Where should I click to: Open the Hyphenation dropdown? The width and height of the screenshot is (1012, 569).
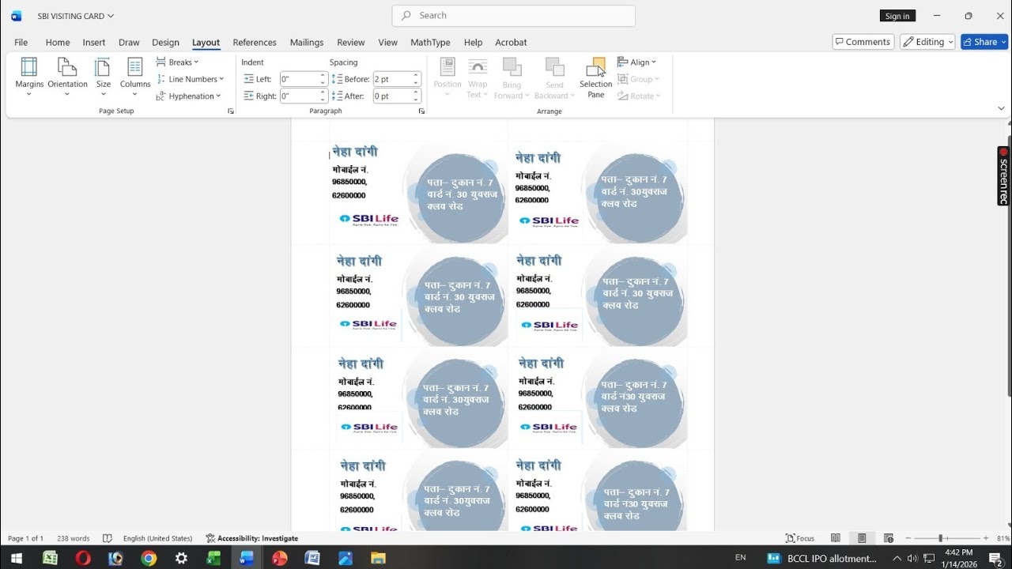[x=188, y=96]
